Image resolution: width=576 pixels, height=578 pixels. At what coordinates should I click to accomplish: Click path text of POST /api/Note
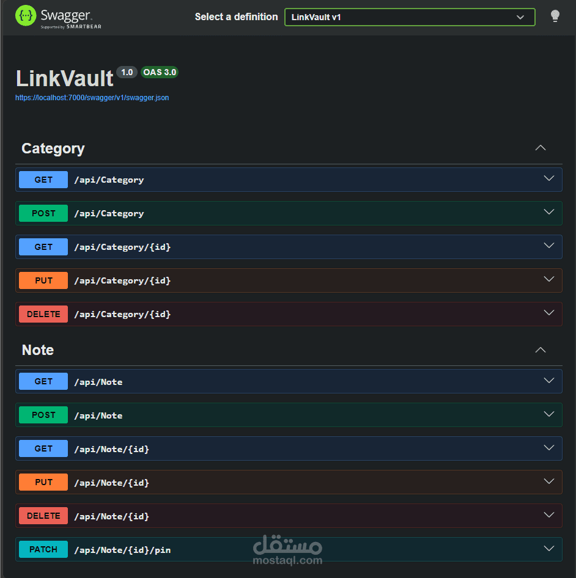pos(98,415)
